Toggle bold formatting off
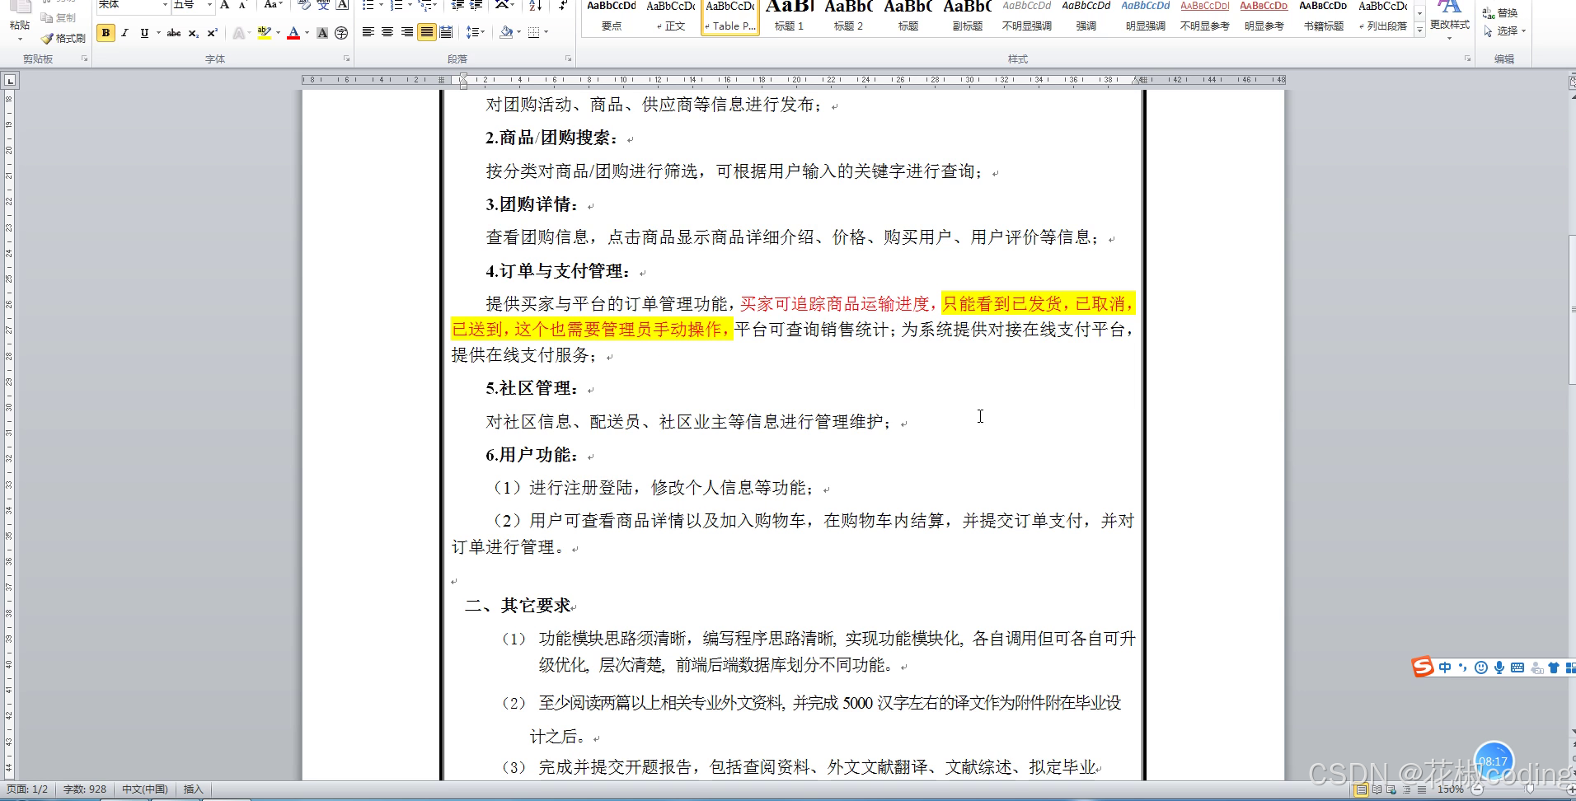Screen dimensions: 1576x801 coord(106,33)
